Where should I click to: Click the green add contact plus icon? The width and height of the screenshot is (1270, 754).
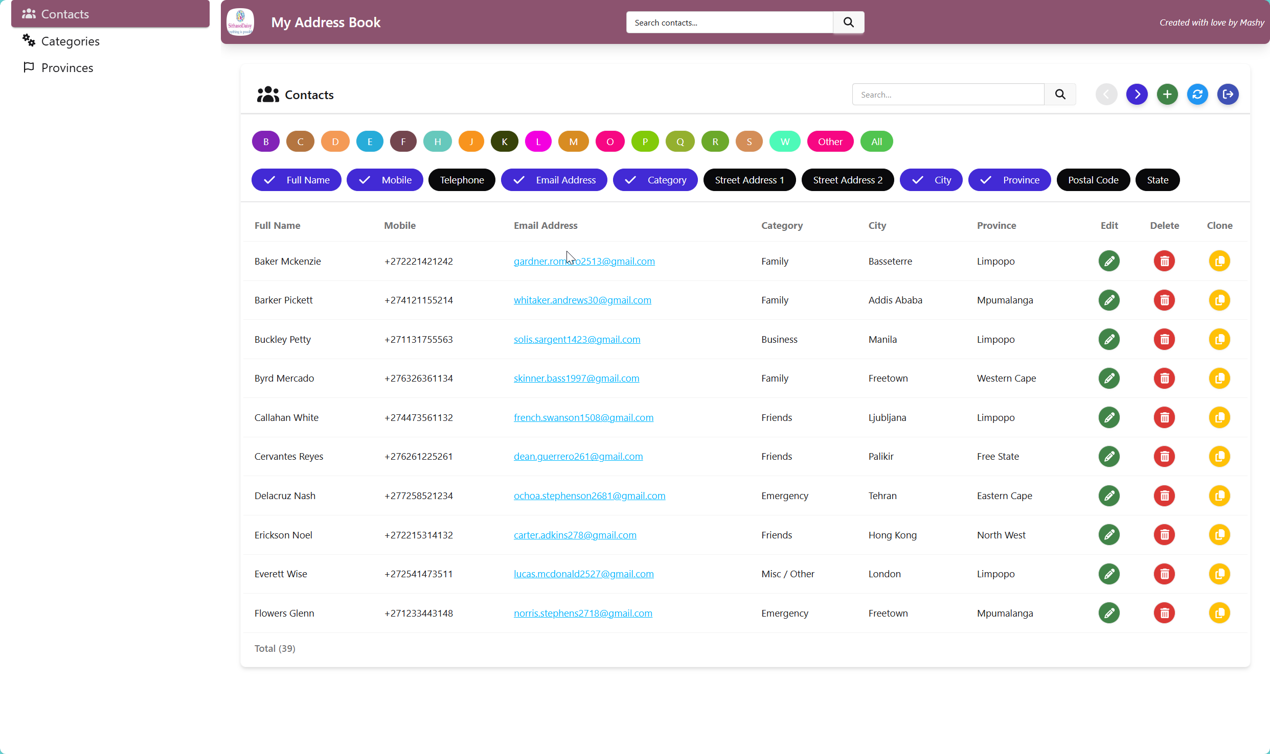[x=1167, y=95]
